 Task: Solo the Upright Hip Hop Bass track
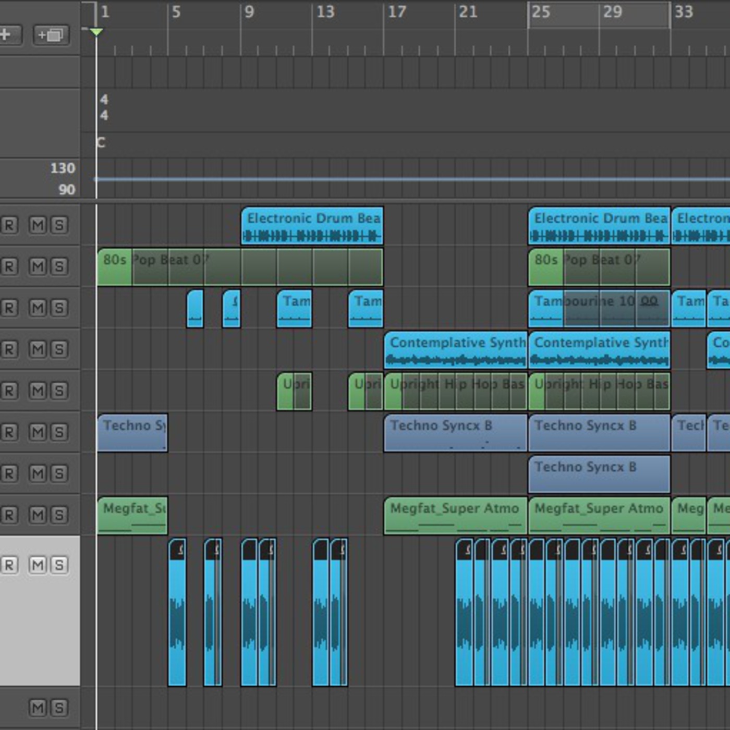pyautogui.click(x=59, y=391)
